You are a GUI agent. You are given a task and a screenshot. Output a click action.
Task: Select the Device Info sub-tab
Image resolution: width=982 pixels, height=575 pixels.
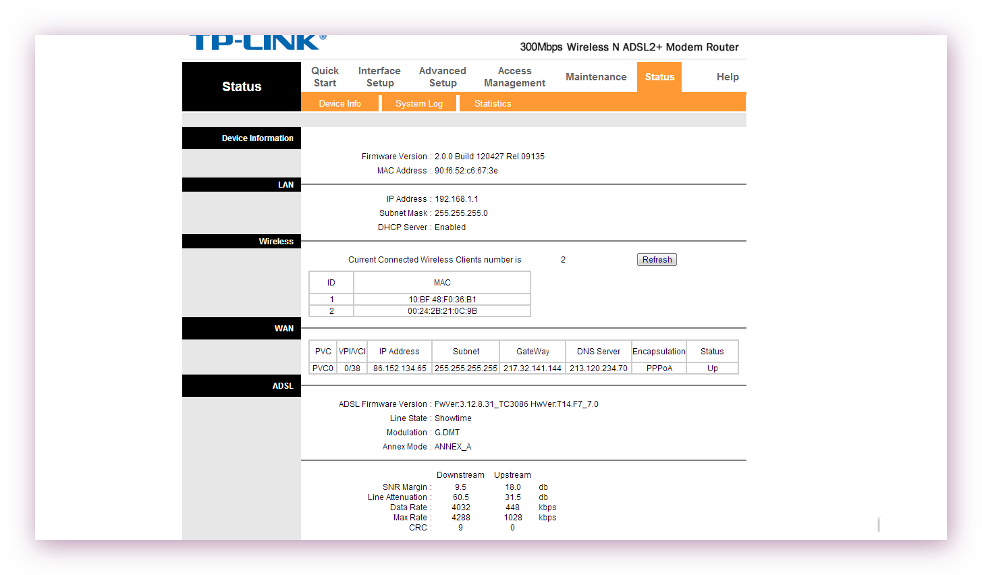tap(339, 103)
